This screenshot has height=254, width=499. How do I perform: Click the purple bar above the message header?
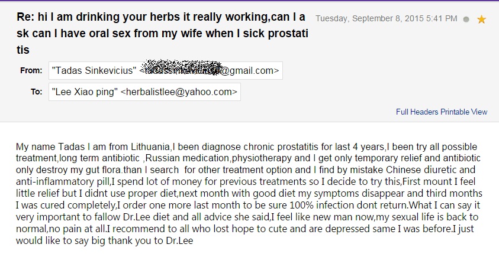pyautogui.click(x=250, y=1)
